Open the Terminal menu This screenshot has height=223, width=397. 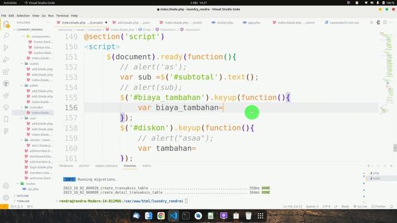coord(62,15)
